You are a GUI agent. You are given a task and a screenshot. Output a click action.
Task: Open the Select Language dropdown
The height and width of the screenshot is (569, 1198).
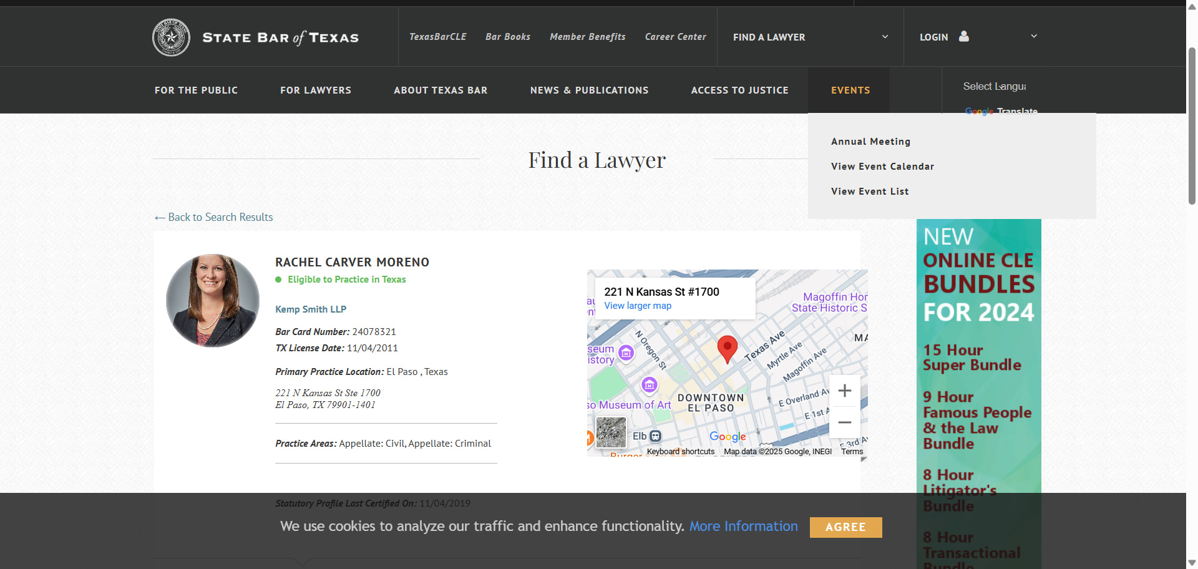click(995, 86)
